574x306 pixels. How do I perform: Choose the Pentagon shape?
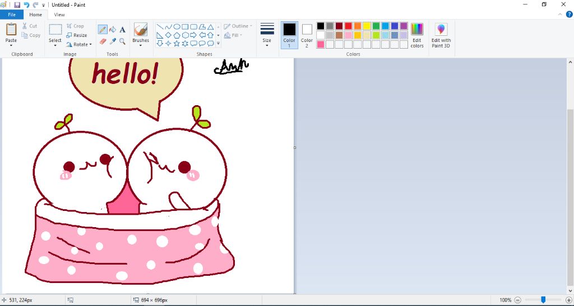(177, 35)
